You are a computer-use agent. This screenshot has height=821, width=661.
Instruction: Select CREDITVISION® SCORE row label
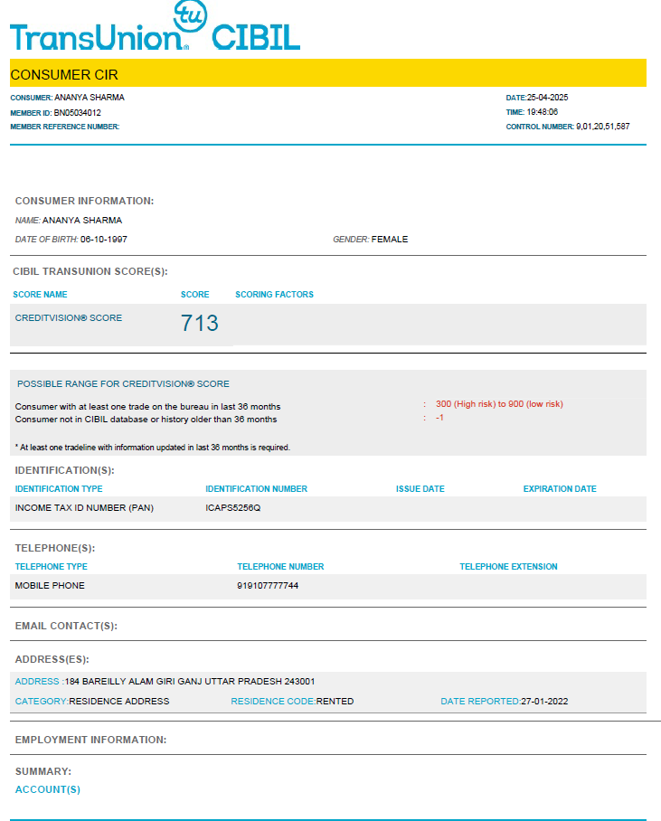pos(69,318)
